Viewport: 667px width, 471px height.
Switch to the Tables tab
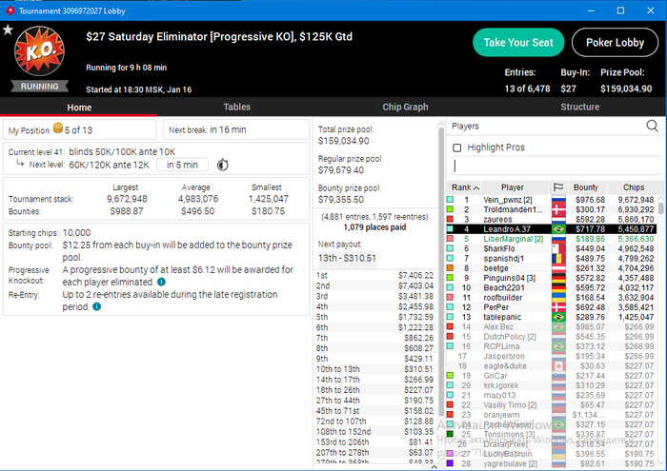point(237,107)
